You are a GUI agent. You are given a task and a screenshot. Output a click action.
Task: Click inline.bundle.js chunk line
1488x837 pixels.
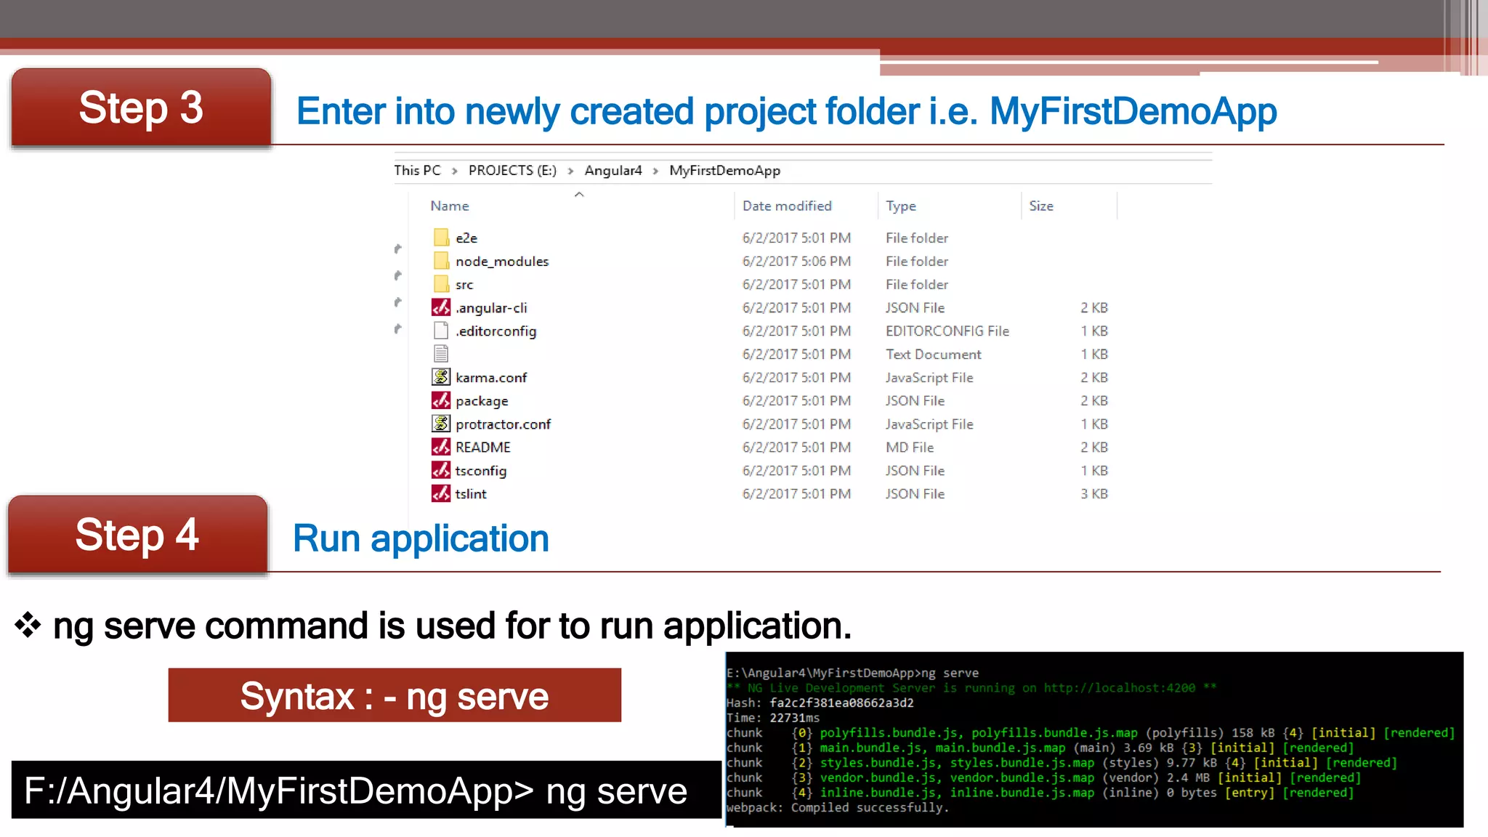[1040, 793]
